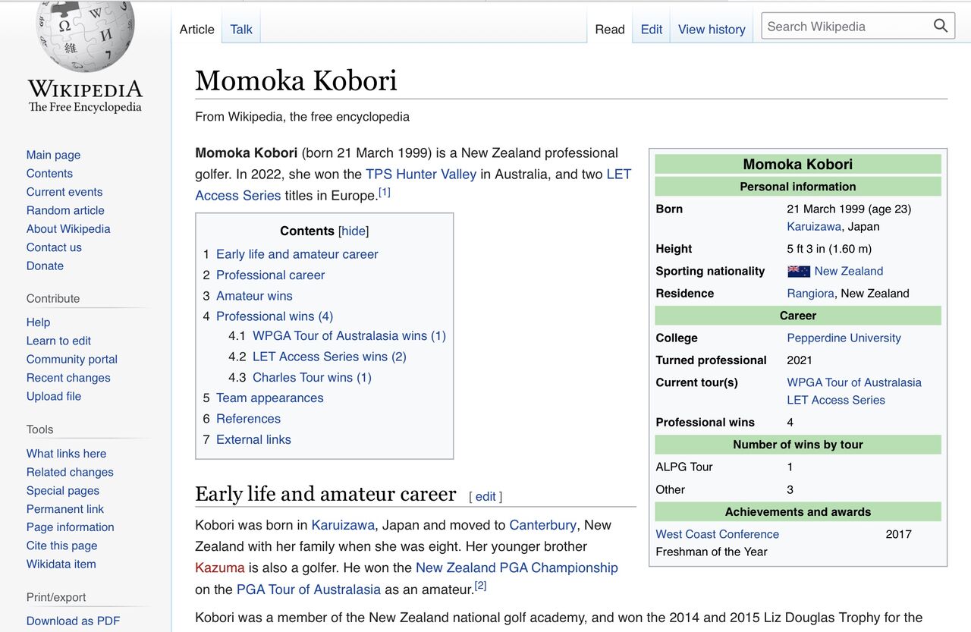Jump to Amateur wins section
Viewport: 971px width, 632px height.
point(254,296)
